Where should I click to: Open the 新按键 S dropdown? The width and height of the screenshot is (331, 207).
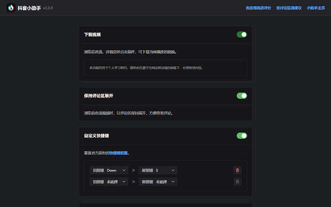click(158, 170)
